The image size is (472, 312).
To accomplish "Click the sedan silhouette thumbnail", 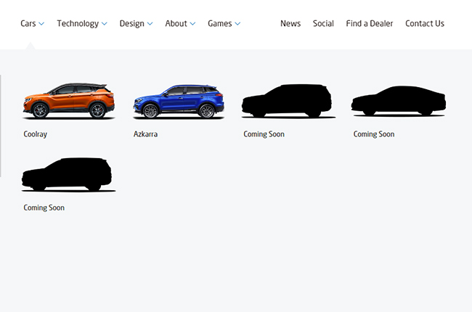I will pyautogui.click(x=399, y=101).
